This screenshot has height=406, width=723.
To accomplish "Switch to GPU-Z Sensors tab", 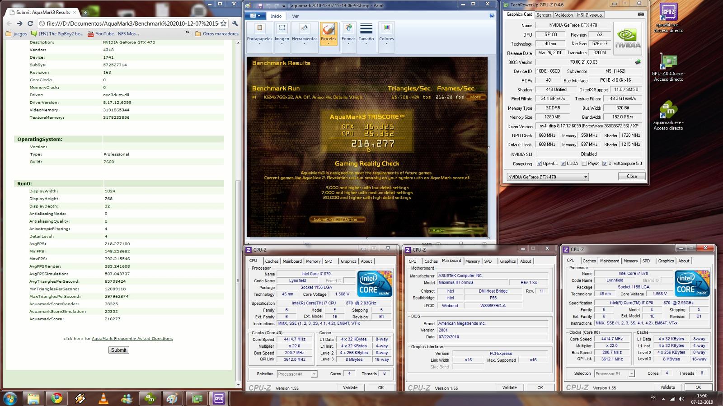I will click(544, 15).
